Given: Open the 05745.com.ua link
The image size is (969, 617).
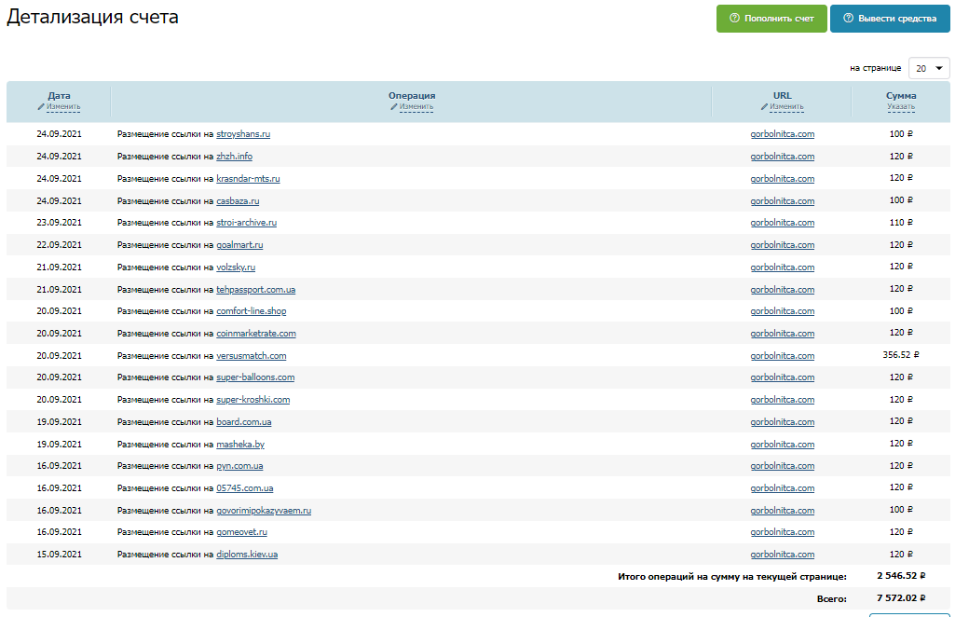Looking at the screenshot, I should [x=245, y=487].
